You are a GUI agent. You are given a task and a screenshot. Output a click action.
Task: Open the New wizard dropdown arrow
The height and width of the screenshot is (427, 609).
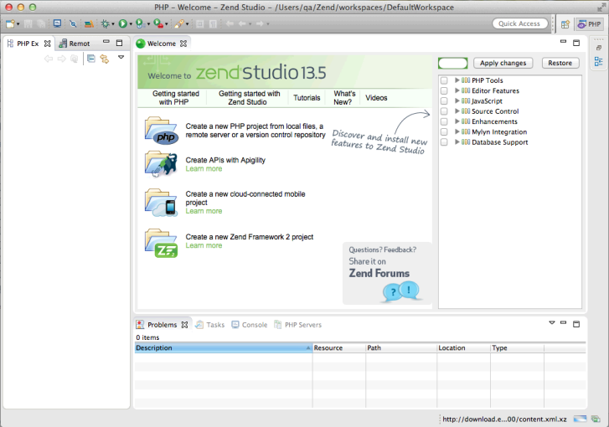[18, 24]
